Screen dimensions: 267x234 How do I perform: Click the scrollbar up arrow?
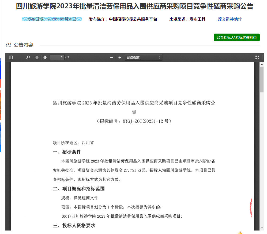(262, 64)
